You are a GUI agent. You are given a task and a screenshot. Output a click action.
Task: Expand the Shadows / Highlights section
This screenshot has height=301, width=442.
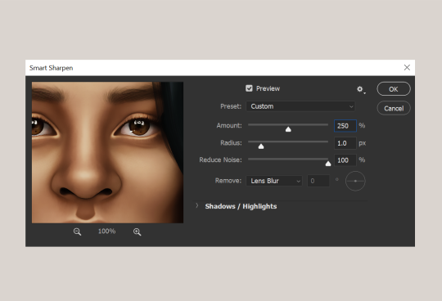[x=197, y=206]
